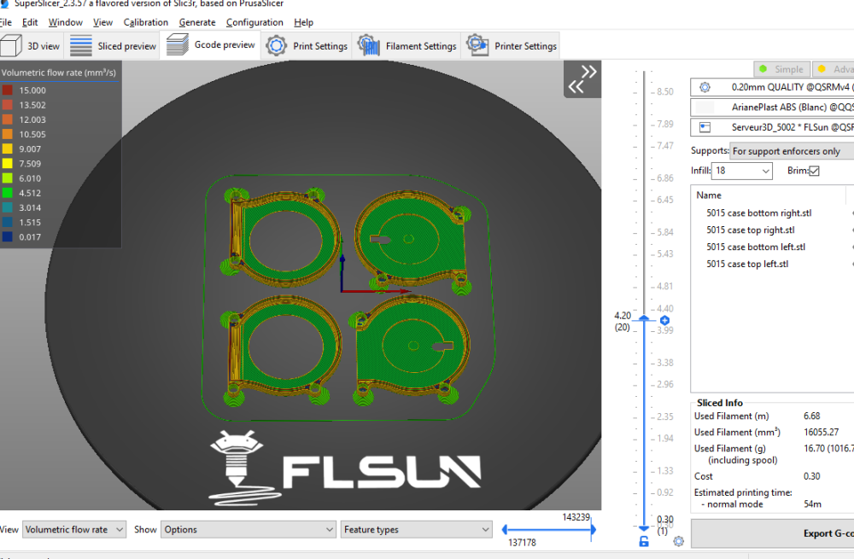This screenshot has height=559, width=854.
Task: Click the dark red 15.000 legend swatch
Action: click(x=7, y=90)
